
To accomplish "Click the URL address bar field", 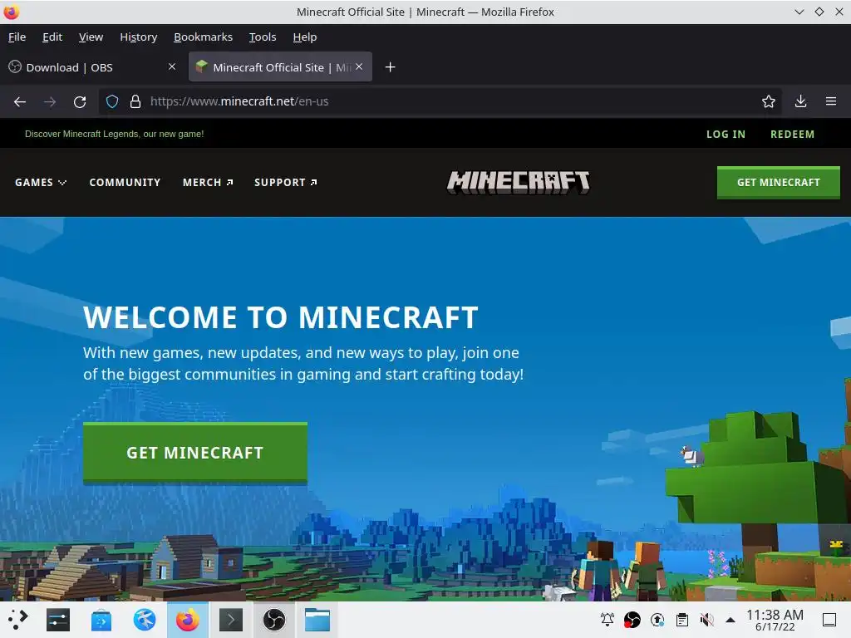I will click(440, 101).
